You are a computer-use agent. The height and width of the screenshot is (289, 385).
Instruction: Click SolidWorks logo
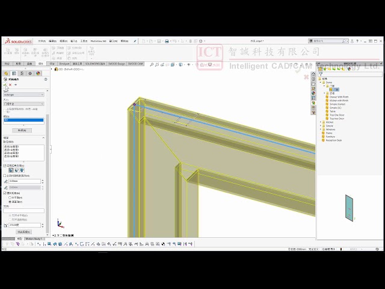(19, 41)
